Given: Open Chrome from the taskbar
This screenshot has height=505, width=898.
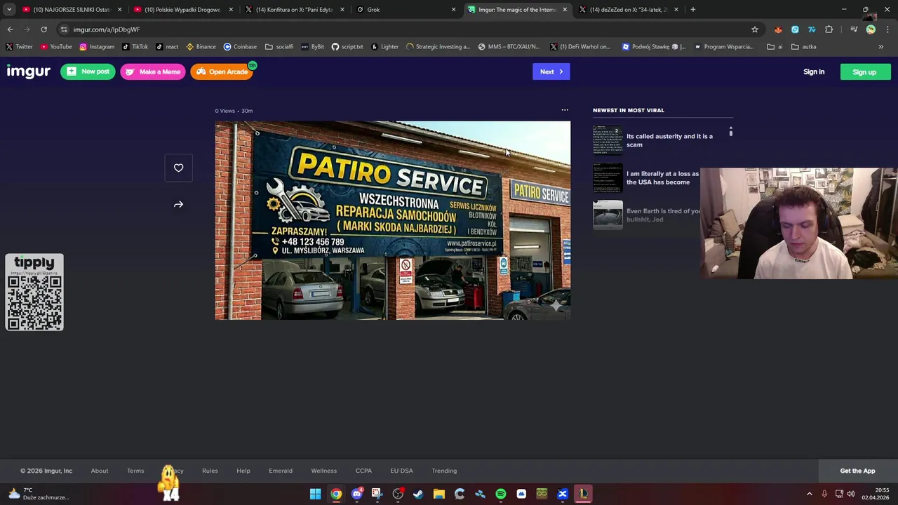Looking at the screenshot, I should 336,494.
